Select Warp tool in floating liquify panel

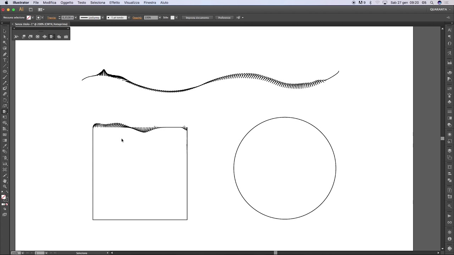point(24,36)
